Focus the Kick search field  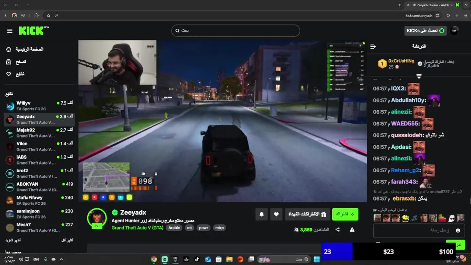(235, 31)
